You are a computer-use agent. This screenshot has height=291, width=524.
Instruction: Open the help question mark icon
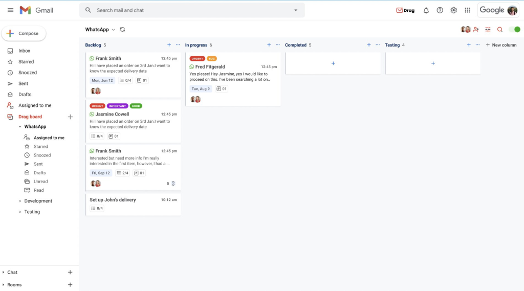point(440,10)
